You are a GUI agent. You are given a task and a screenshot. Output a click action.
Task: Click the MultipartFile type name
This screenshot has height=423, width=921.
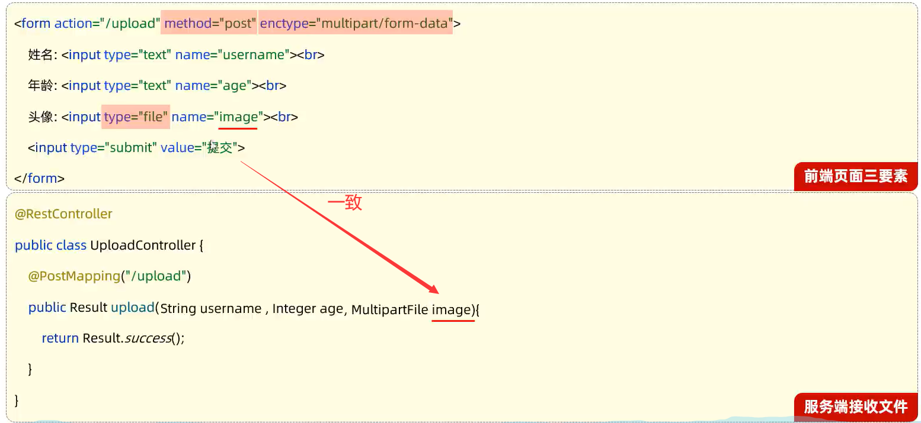[390, 309]
